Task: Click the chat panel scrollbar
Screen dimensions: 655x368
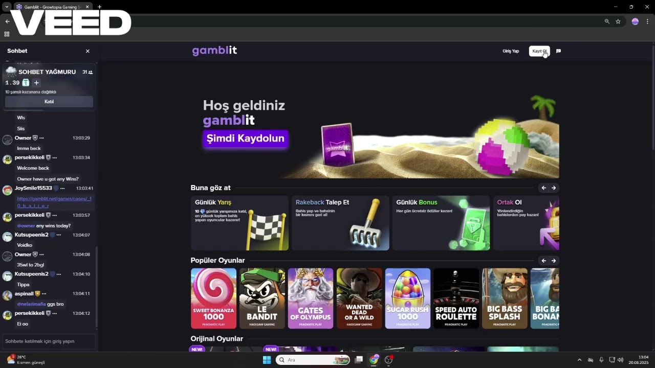Action: [x=97, y=286]
